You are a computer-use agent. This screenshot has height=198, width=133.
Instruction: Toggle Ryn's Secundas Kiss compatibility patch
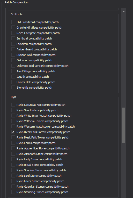[x=13, y=104]
